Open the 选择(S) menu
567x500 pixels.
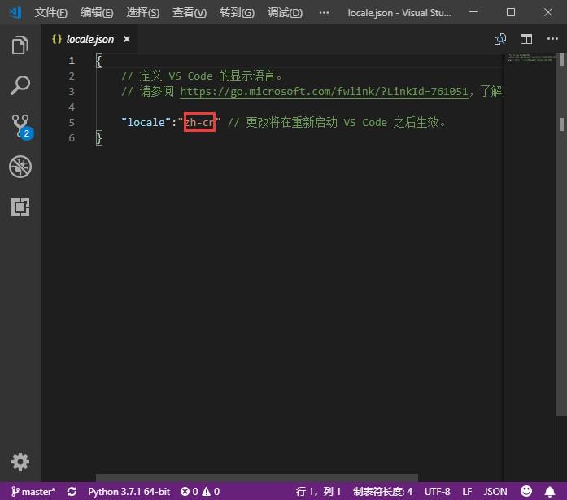point(143,13)
